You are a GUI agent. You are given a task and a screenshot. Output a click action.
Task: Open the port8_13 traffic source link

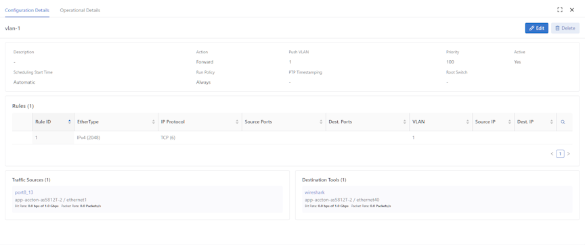point(22,192)
